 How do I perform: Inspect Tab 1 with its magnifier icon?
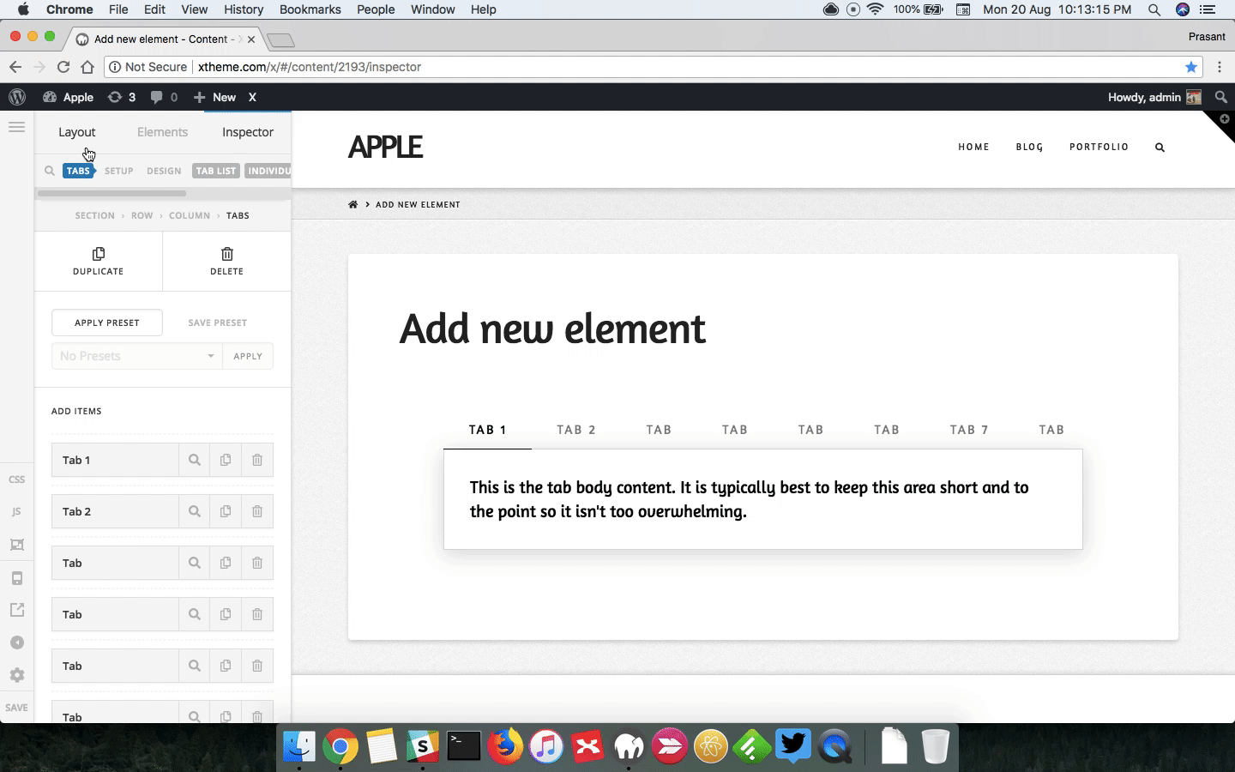pyautogui.click(x=195, y=460)
